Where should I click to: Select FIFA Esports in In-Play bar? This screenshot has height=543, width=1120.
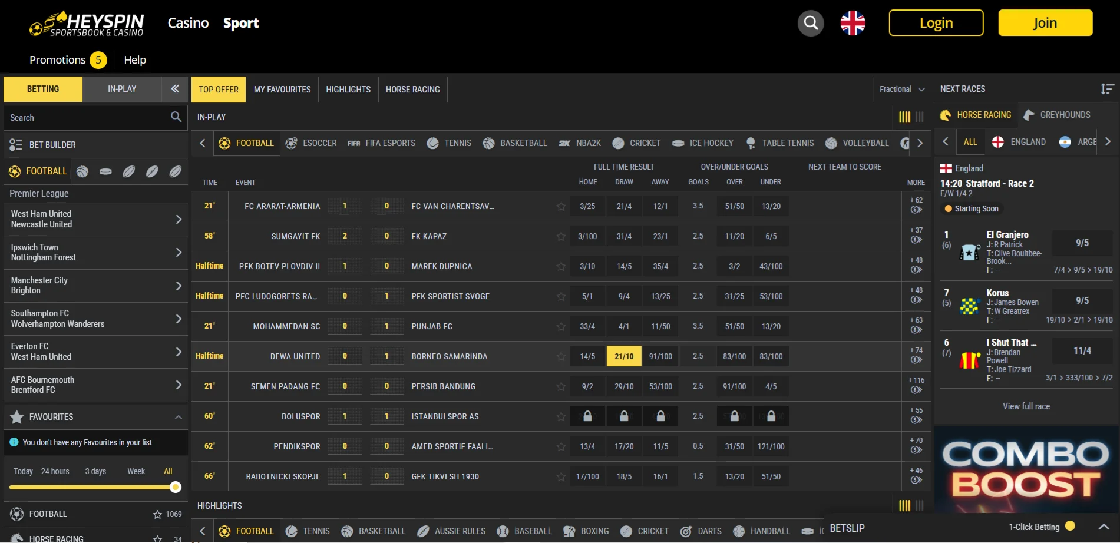pos(382,143)
